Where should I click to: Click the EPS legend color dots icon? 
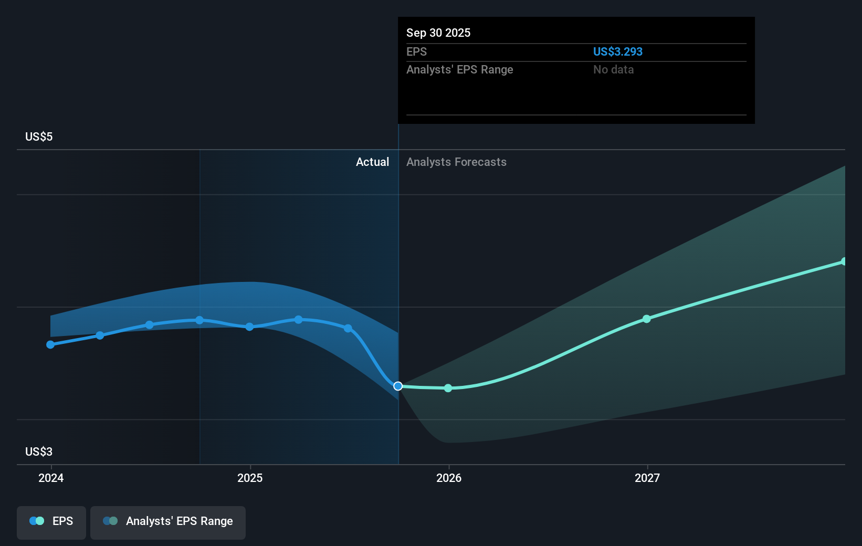pyautogui.click(x=37, y=521)
